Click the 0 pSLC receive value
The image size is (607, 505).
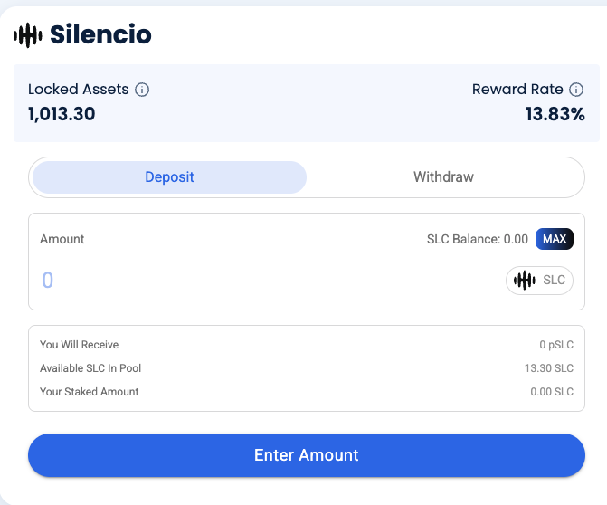(556, 345)
